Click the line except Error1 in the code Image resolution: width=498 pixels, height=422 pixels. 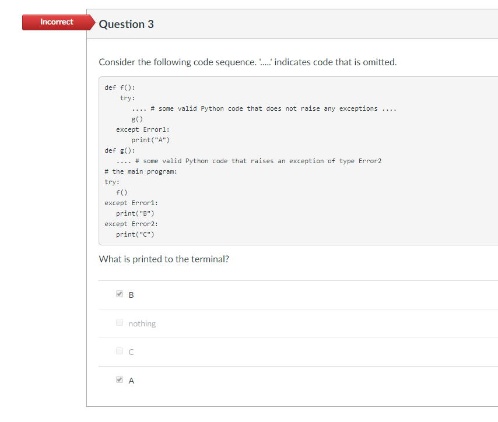click(129, 202)
